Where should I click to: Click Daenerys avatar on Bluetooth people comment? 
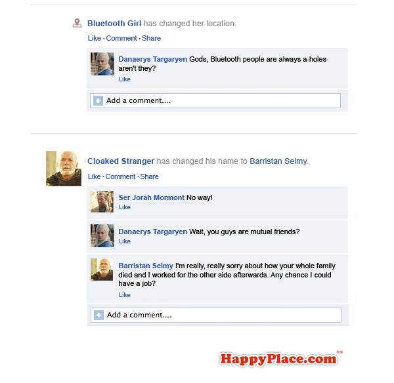[x=102, y=64]
